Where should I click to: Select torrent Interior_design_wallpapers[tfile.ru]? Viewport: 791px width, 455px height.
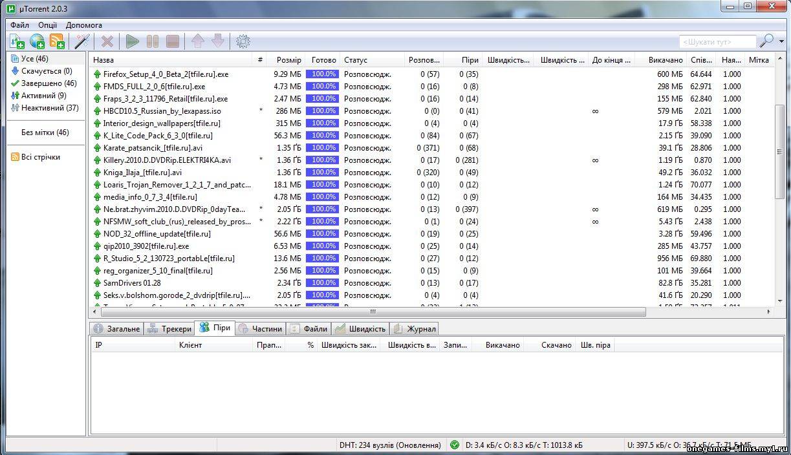click(x=162, y=123)
